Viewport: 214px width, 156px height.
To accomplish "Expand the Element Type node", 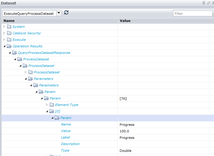I will click(x=47, y=105).
